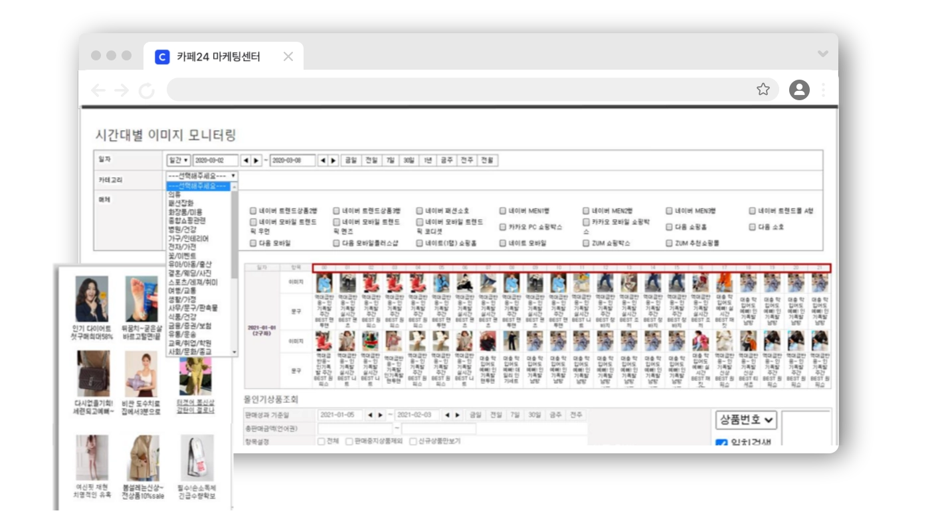Click the 금주 button in the lower date row
930x531 pixels.
555,415
